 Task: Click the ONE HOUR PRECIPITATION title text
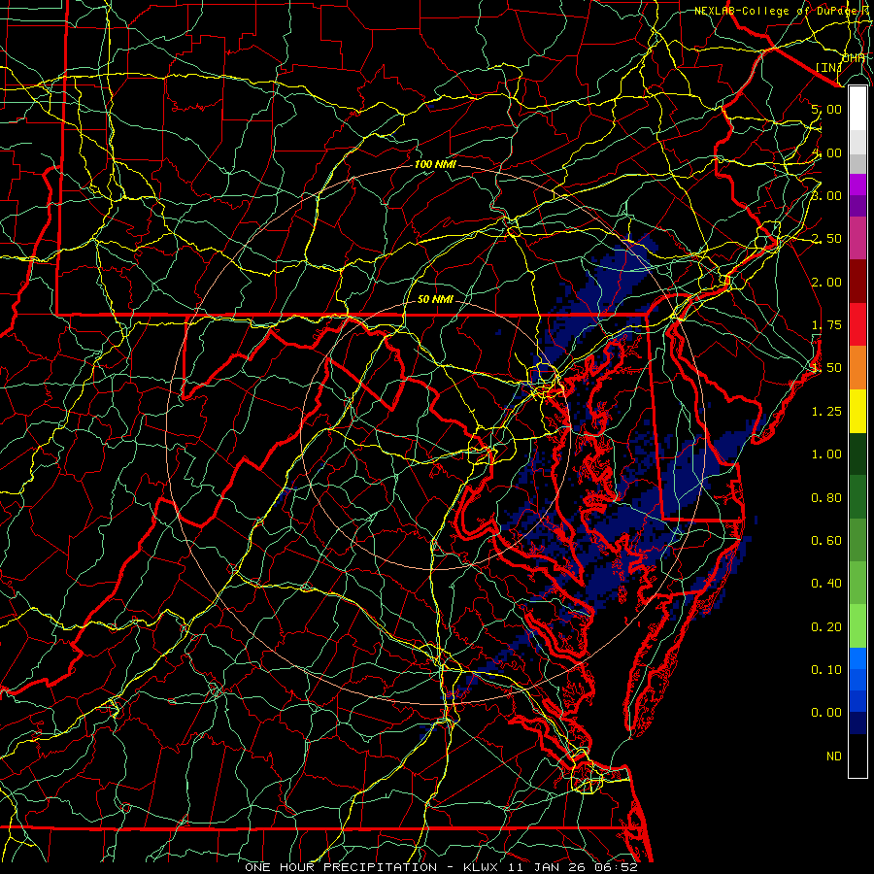click(x=341, y=867)
